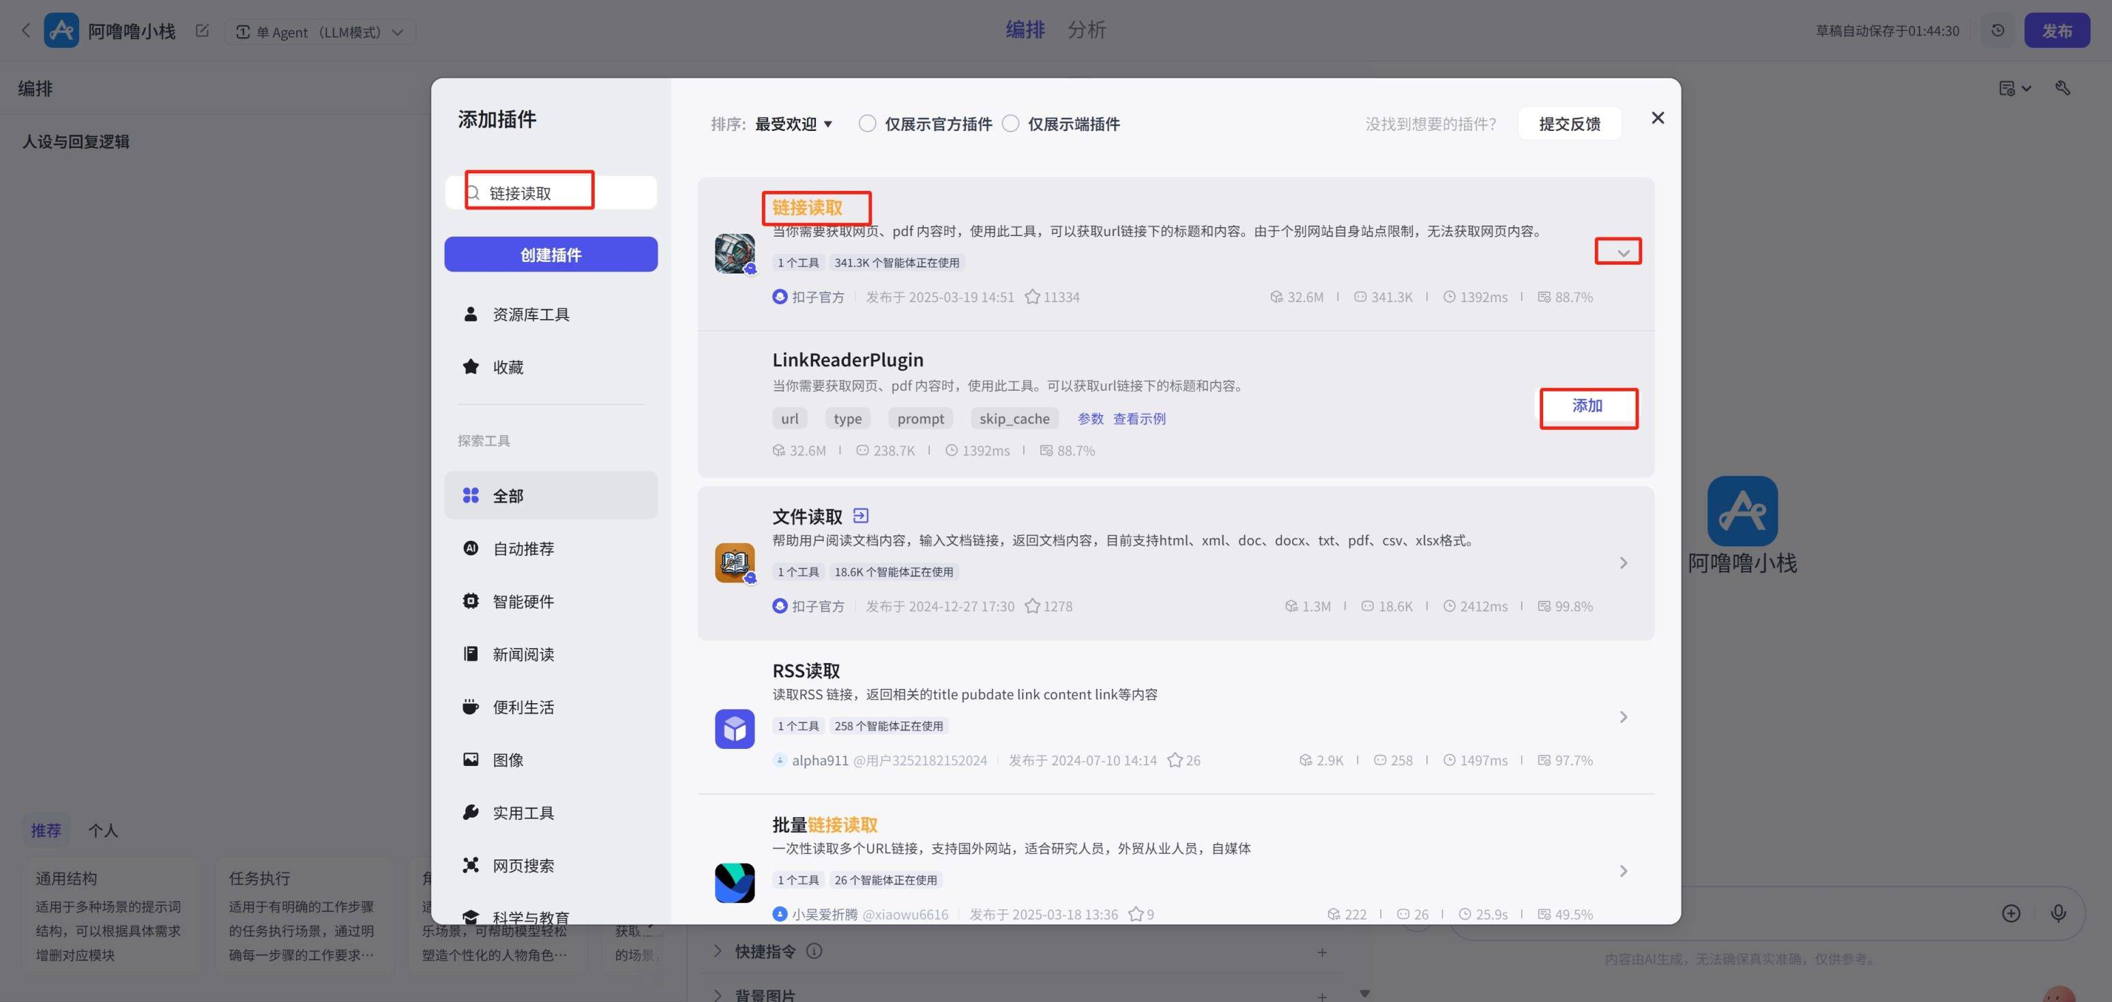This screenshot has width=2112, height=1002.
Task: Click 添加 to add LinkReaderPlugin
Action: click(1588, 406)
